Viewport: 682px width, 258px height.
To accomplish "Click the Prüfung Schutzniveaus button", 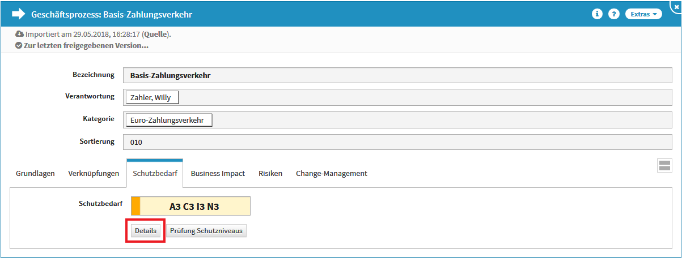I will pos(206,231).
